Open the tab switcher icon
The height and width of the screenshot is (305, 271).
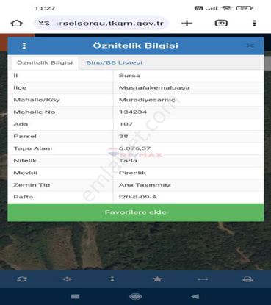point(221,24)
